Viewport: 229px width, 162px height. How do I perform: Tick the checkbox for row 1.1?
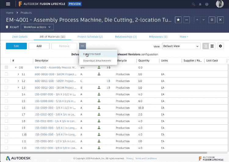(6, 74)
